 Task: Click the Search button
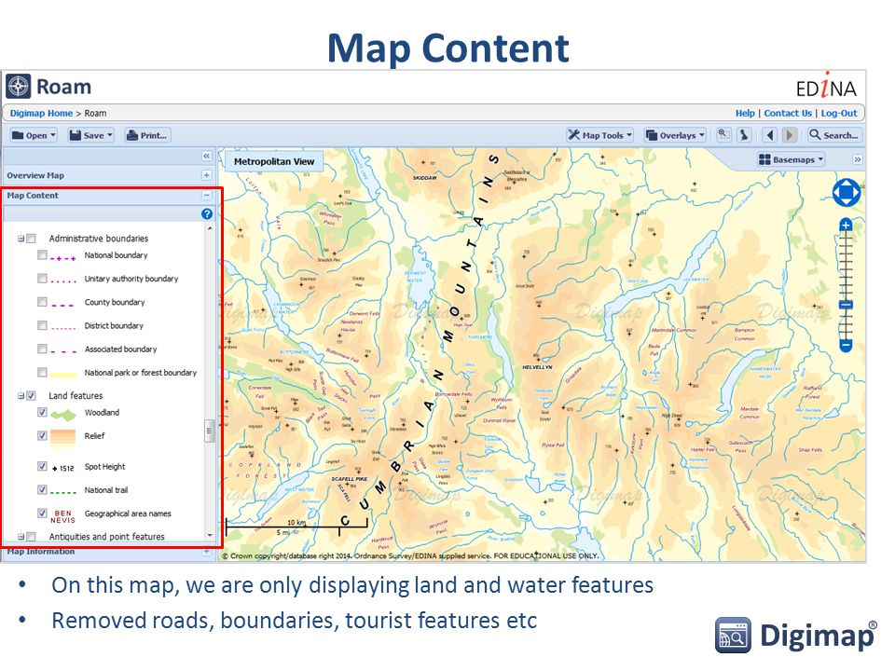tap(833, 135)
